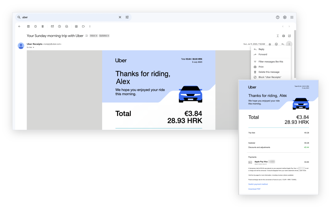Click 'Download PDF' link in receipt

coord(254,189)
